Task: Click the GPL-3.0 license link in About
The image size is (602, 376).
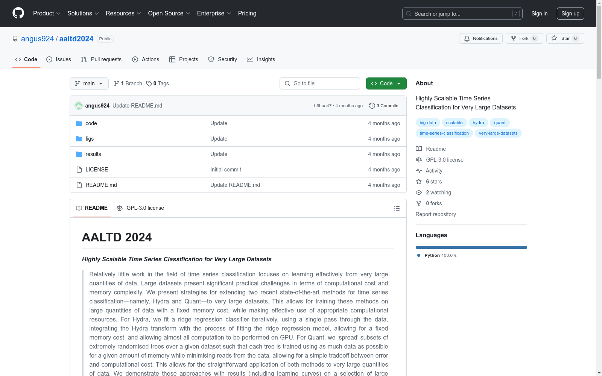Action: click(439, 160)
